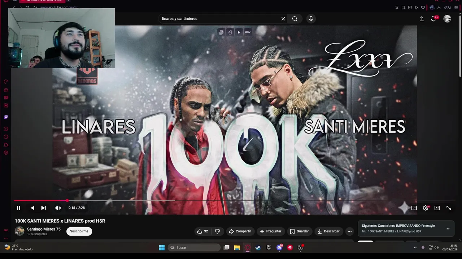Open the GX Control speedometer sidebar icon

point(6,82)
